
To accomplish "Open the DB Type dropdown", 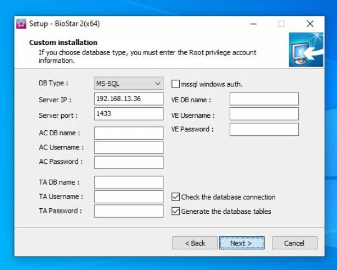I will (x=129, y=84).
